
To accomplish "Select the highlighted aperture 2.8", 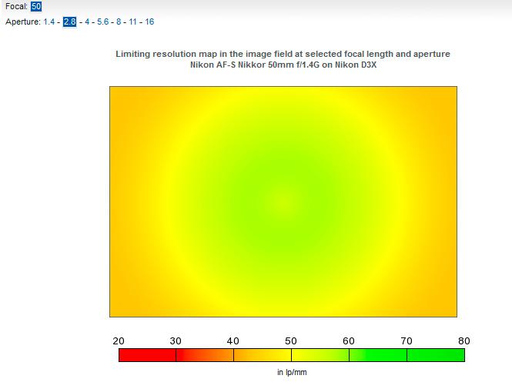I will 70,22.
